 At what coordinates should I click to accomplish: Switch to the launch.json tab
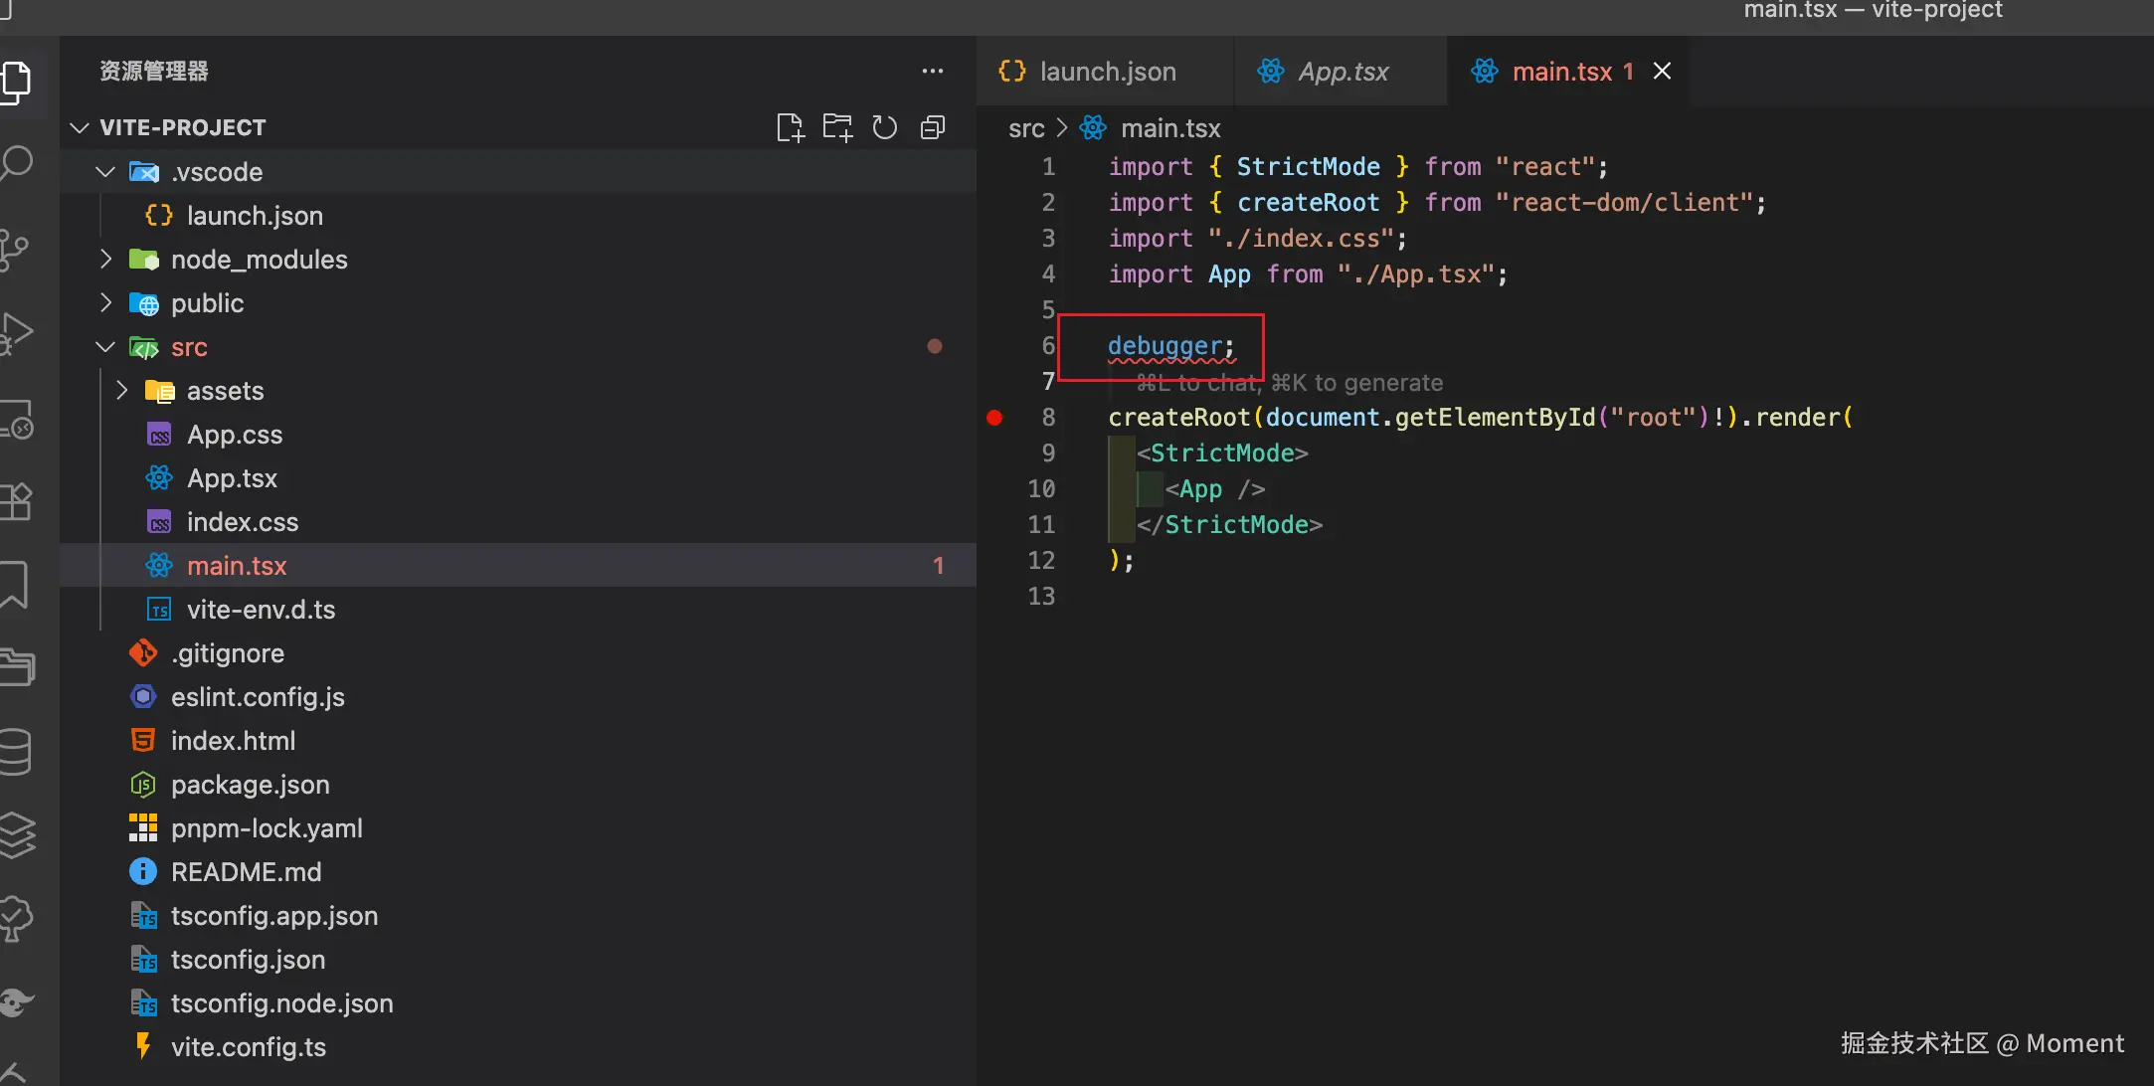click(1106, 72)
